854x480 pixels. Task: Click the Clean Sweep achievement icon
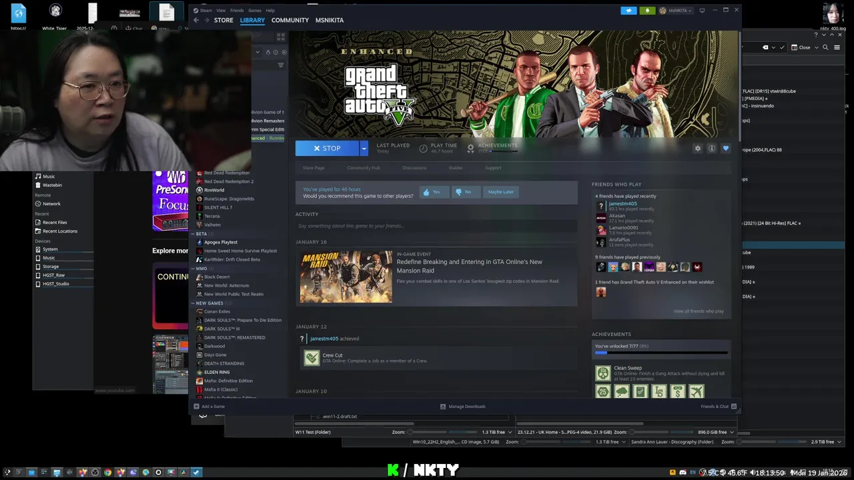point(603,373)
